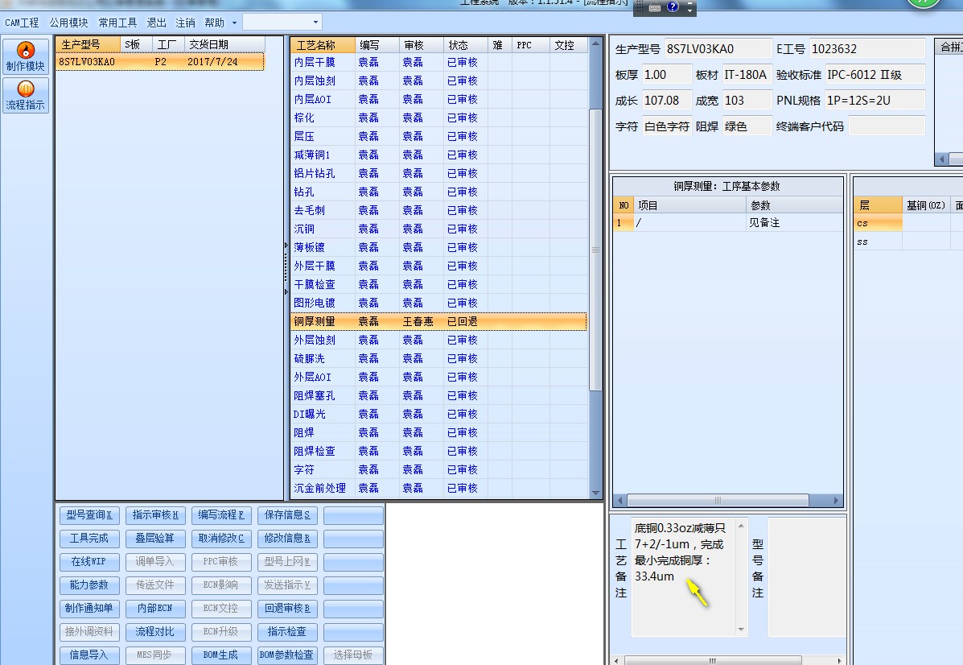Click the 制作通知单 button
This screenshot has width=963, height=665.
[89, 609]
